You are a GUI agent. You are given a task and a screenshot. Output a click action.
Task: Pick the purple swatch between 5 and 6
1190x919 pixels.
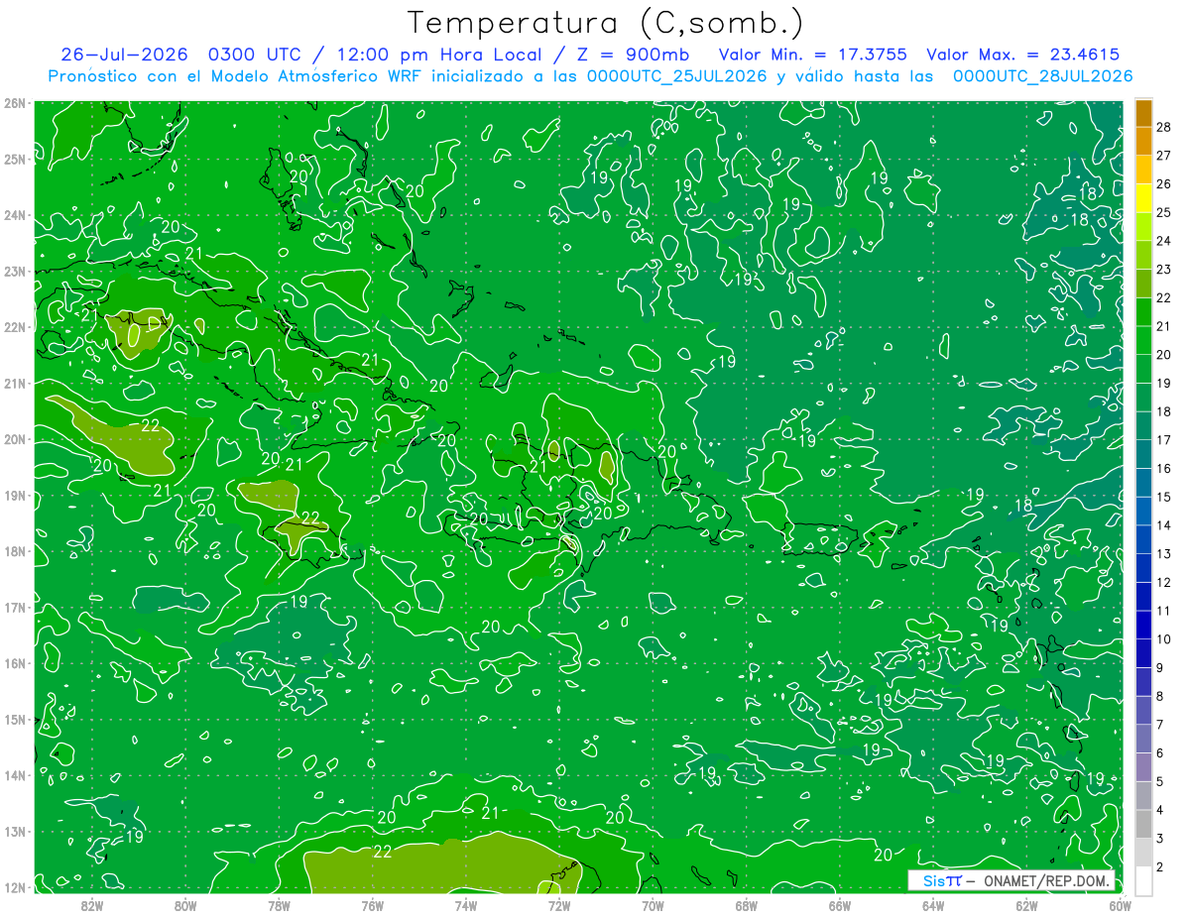(x=1143, y=767)
